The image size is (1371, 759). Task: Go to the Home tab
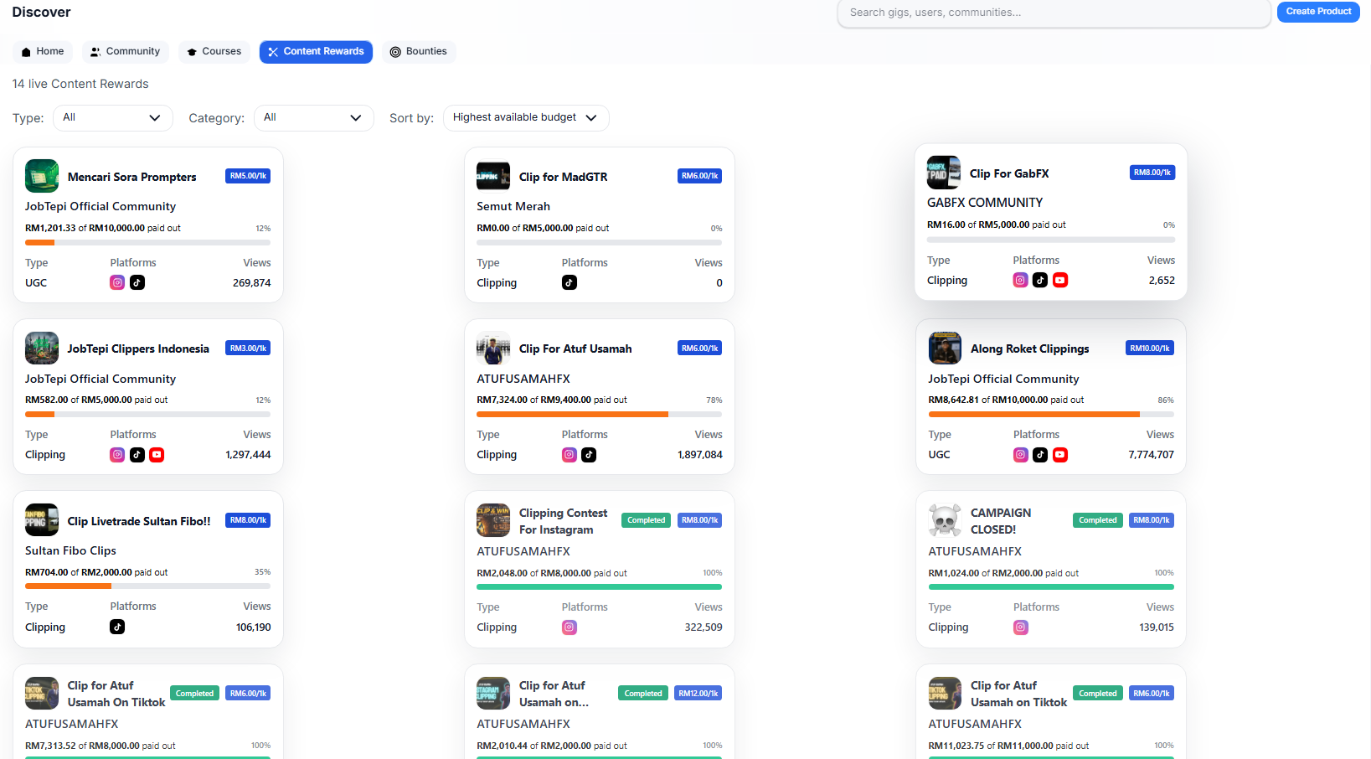click(x=43, y=52)
